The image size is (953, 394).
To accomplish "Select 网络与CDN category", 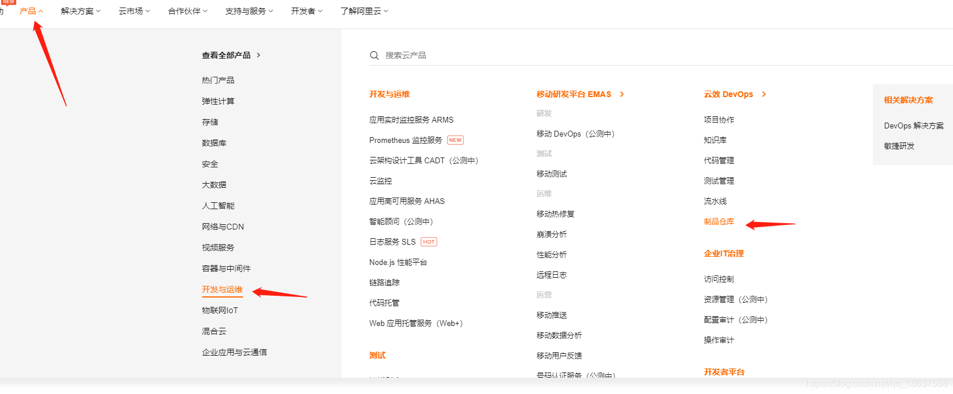I will coord(223,227).
